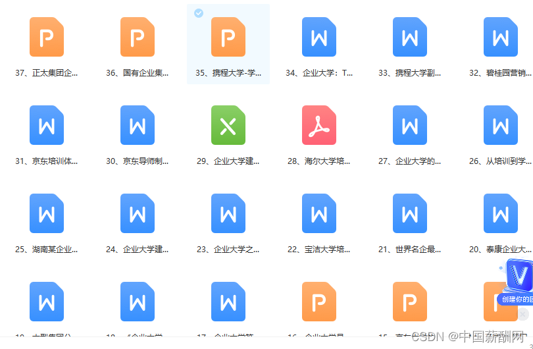533x349 pixels.
Task: Open Word file icon below 24、企业大学建
Action: 138,302
